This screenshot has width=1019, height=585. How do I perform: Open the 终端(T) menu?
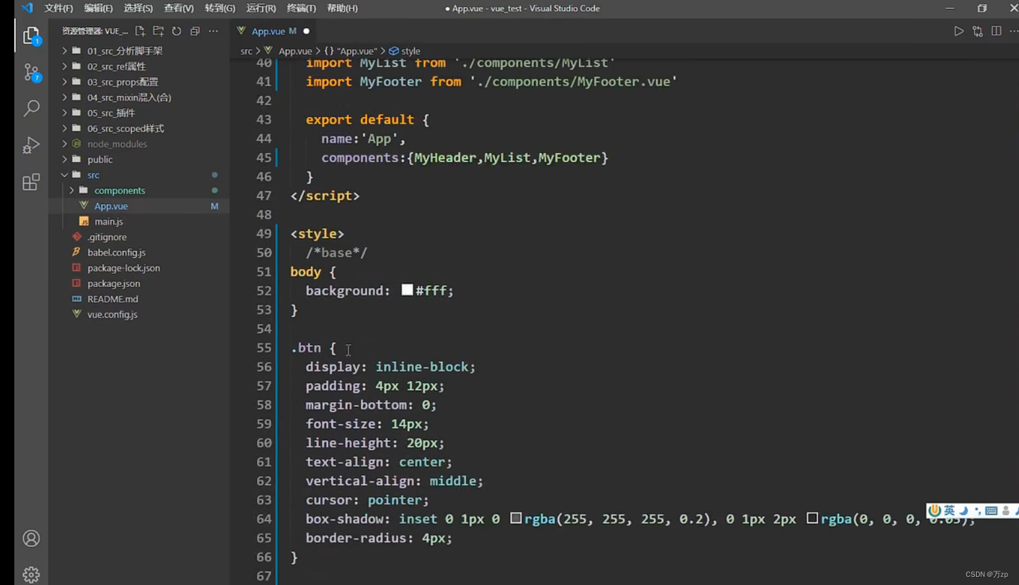click(301, 8)
